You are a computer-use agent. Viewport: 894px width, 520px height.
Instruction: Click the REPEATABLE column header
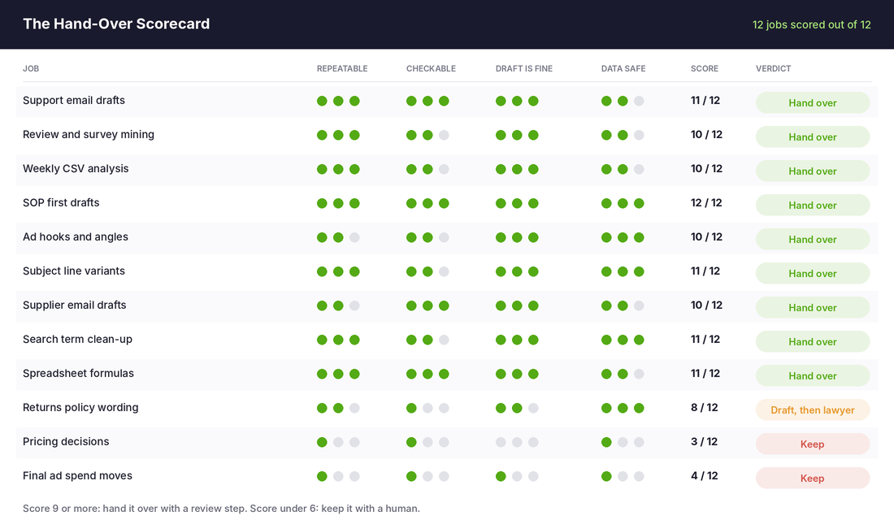(x=342, y=68)
